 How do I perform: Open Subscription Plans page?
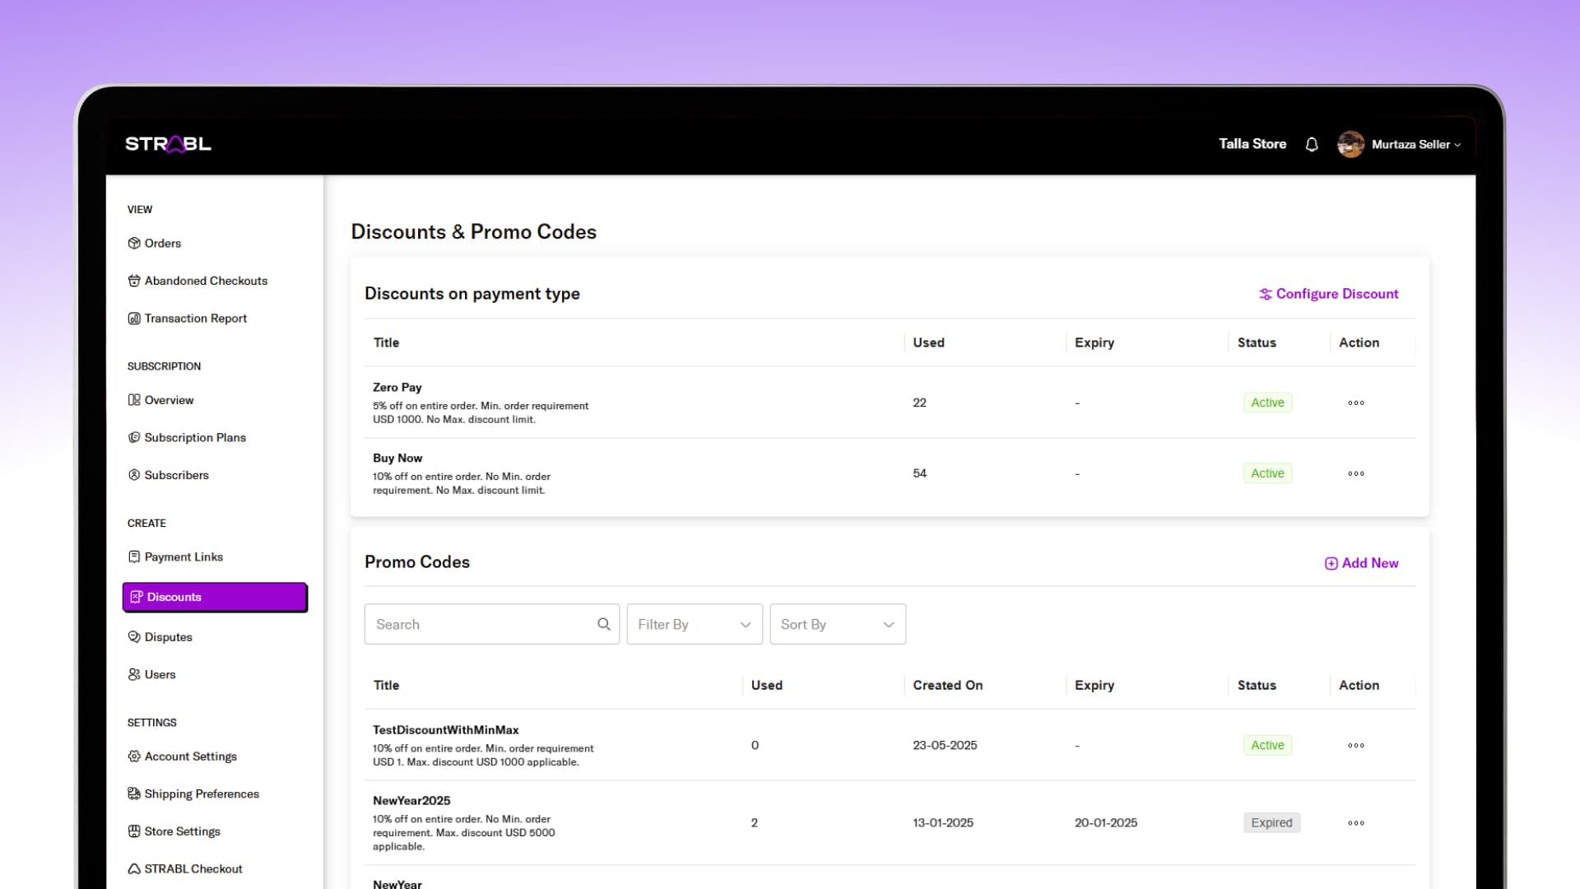195,437
